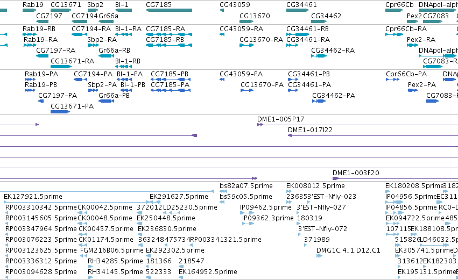Select transcript label Pex2-RA
The image size is (458, 280).
[x=421, y=40]
